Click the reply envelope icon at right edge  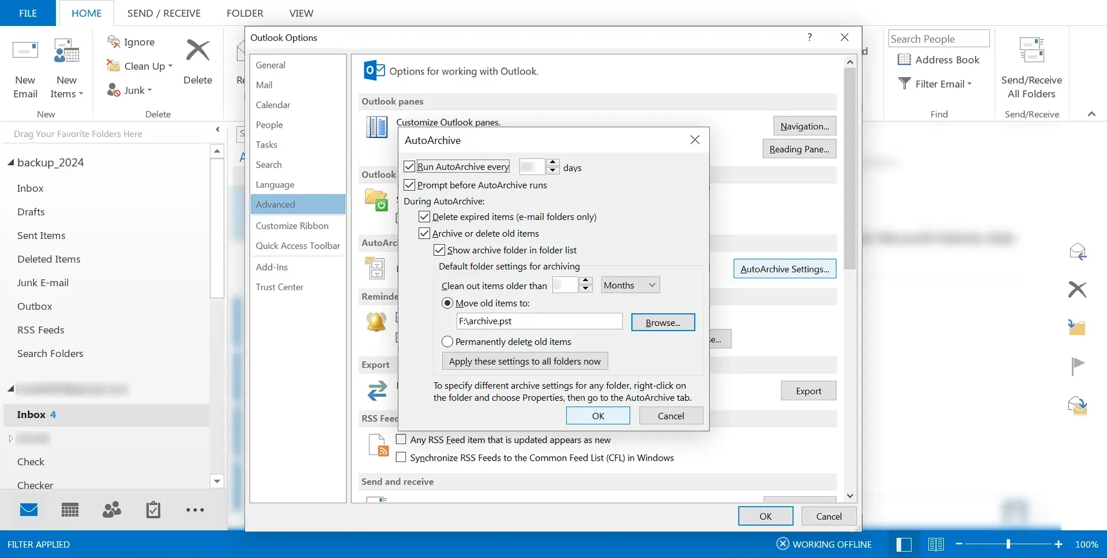point(1078,252)
